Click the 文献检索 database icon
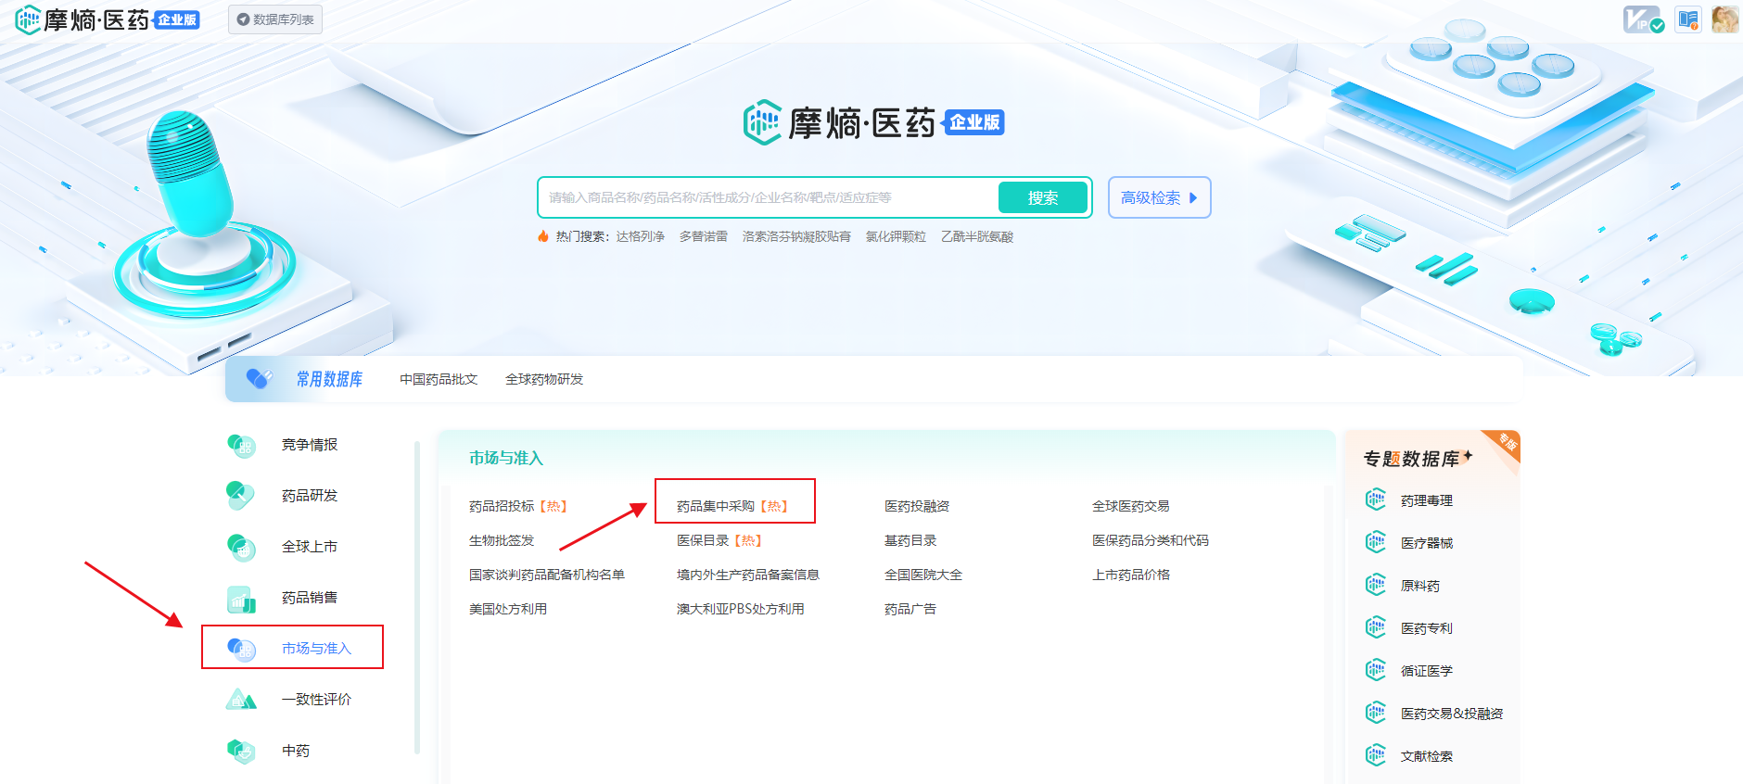Image resolution: width=1743 pixels, height=784 pixels. pos(1376,755)
